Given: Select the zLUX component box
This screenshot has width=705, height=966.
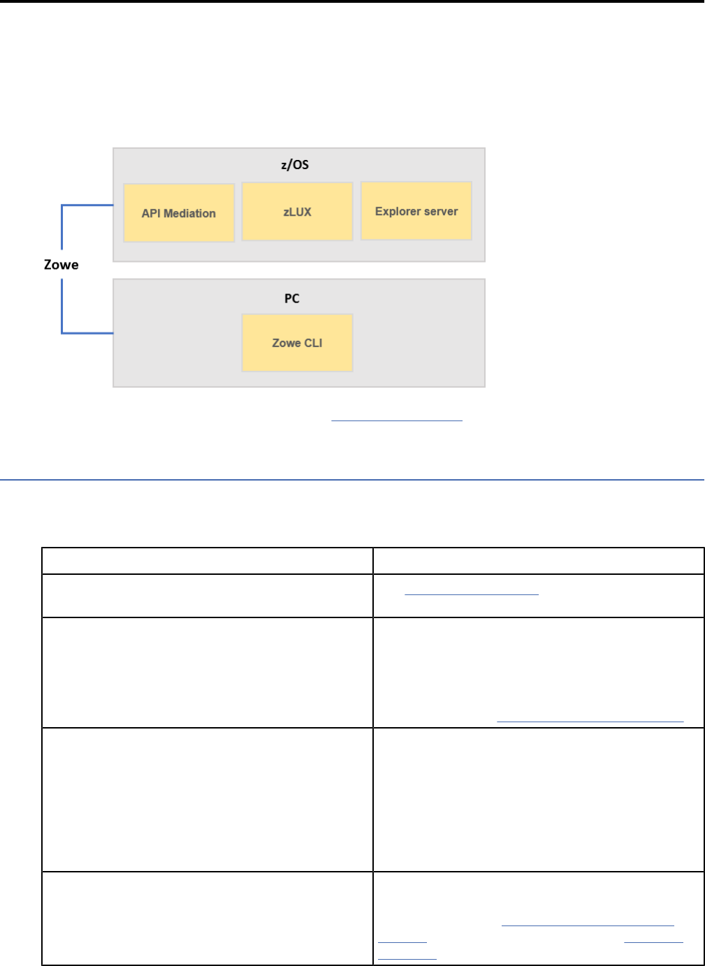Looking at the screenshot, I should [297, 212].
